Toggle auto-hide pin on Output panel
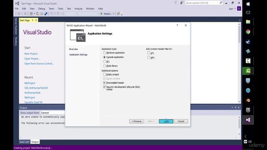267x150 pixels. (235, 107)
